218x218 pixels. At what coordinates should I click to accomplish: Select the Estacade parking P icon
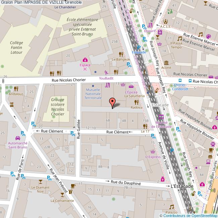pyautogui.click(x=139, y=48)
